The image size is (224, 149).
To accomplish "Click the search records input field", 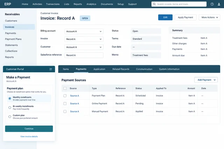I will tap(179, 4).
